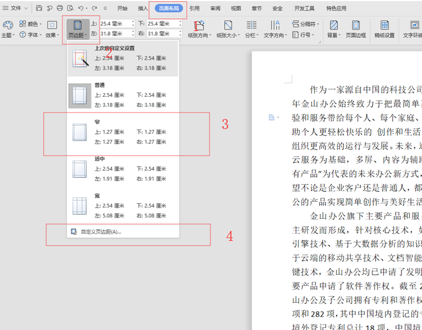Open the 章节 tab

pyautogui.click(x=256, y=8)
